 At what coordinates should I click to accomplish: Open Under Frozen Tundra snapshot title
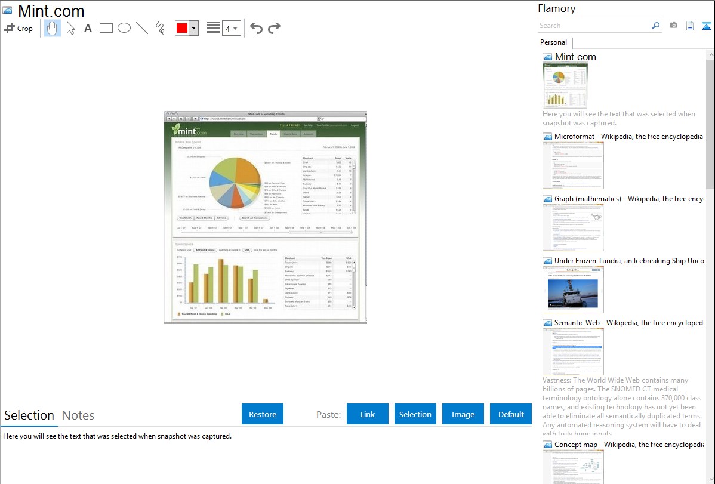629,260
